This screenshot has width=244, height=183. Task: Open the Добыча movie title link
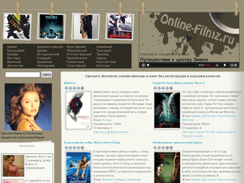click(69, 83)
